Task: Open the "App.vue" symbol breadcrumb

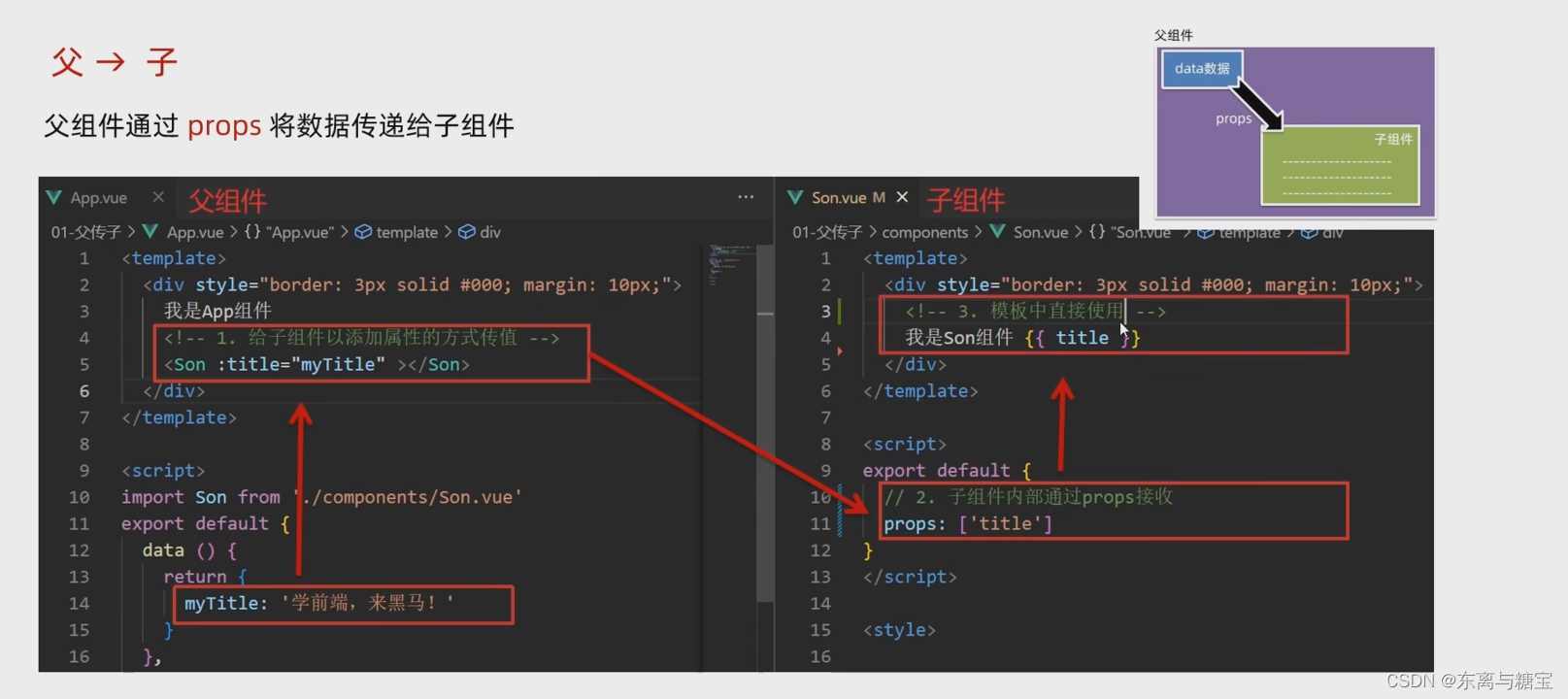Action: [x=301, y=232]
